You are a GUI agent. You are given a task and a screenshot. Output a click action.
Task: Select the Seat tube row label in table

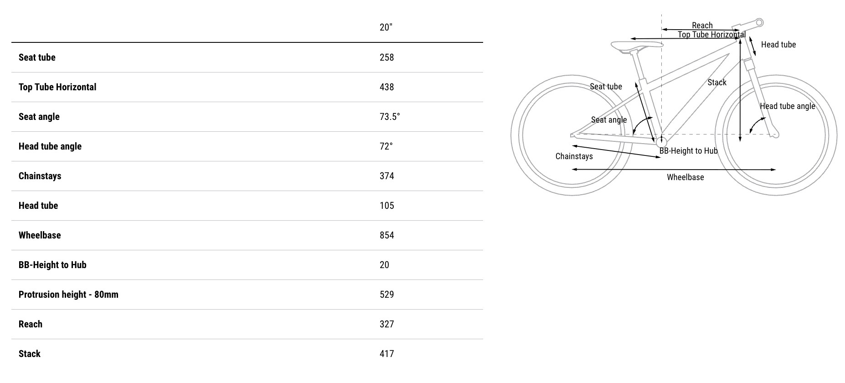point(37,57)
